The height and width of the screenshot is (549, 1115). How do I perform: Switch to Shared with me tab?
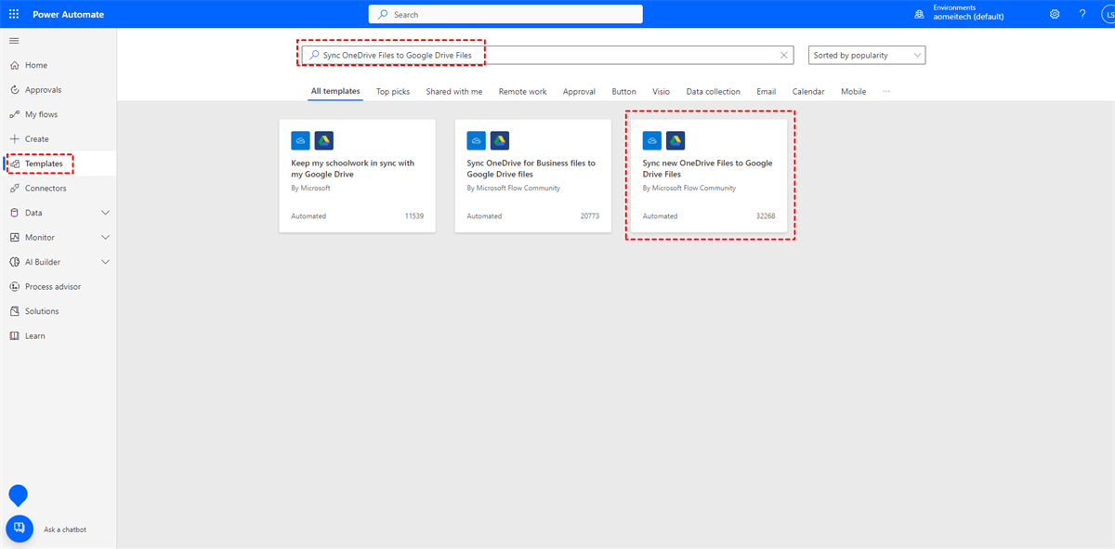454,91
